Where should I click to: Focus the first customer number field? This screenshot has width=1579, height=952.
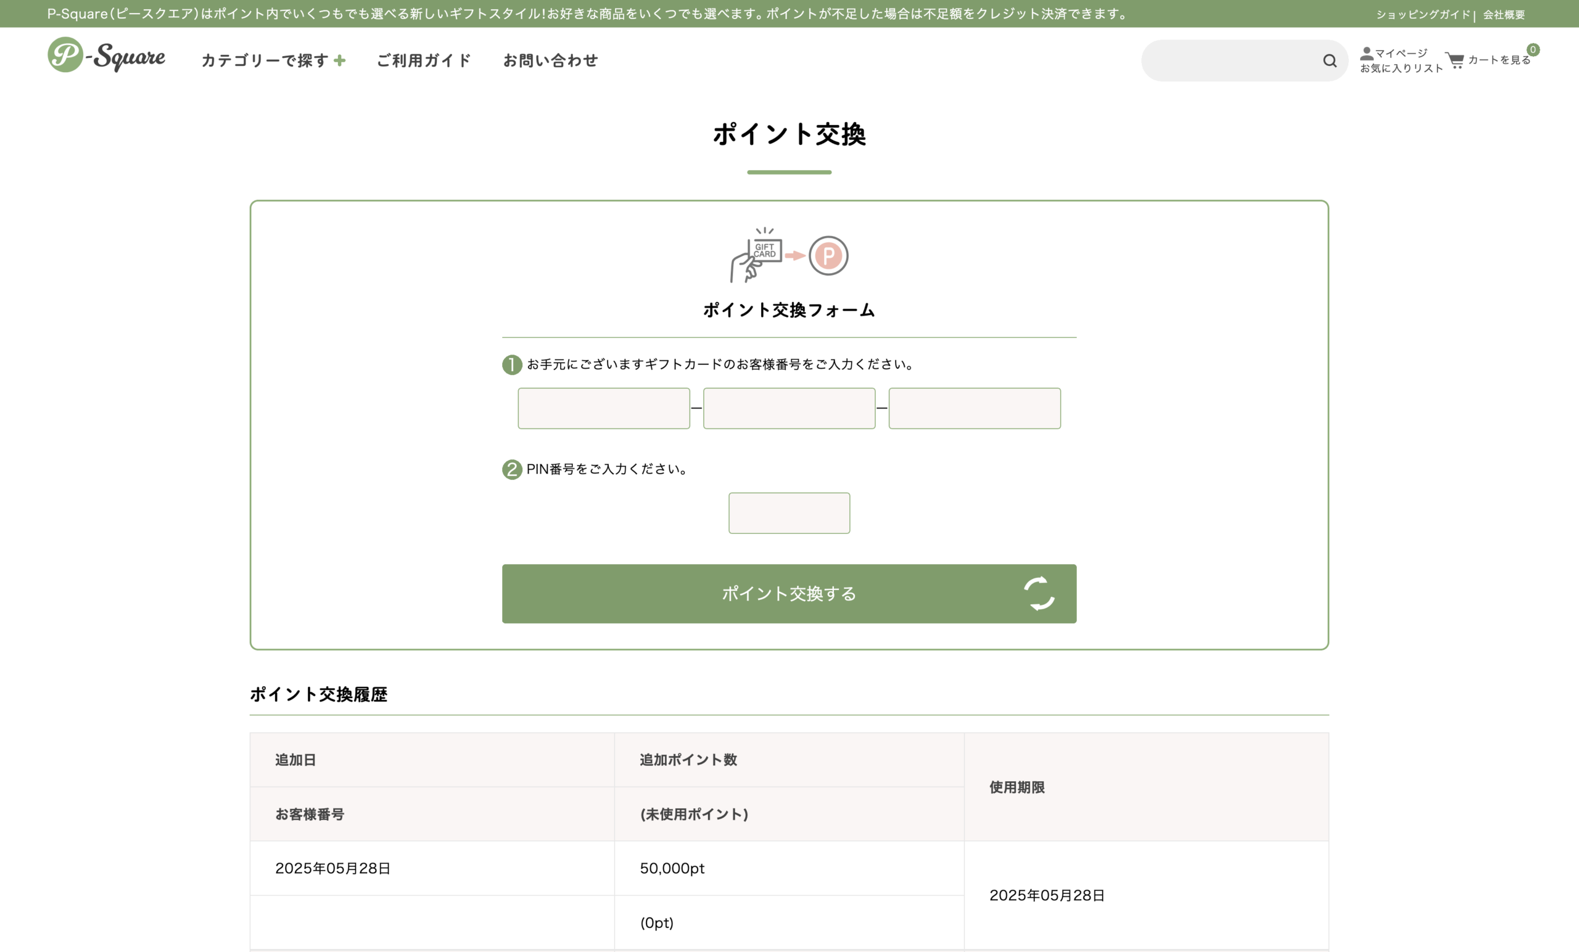coord(604,408)
